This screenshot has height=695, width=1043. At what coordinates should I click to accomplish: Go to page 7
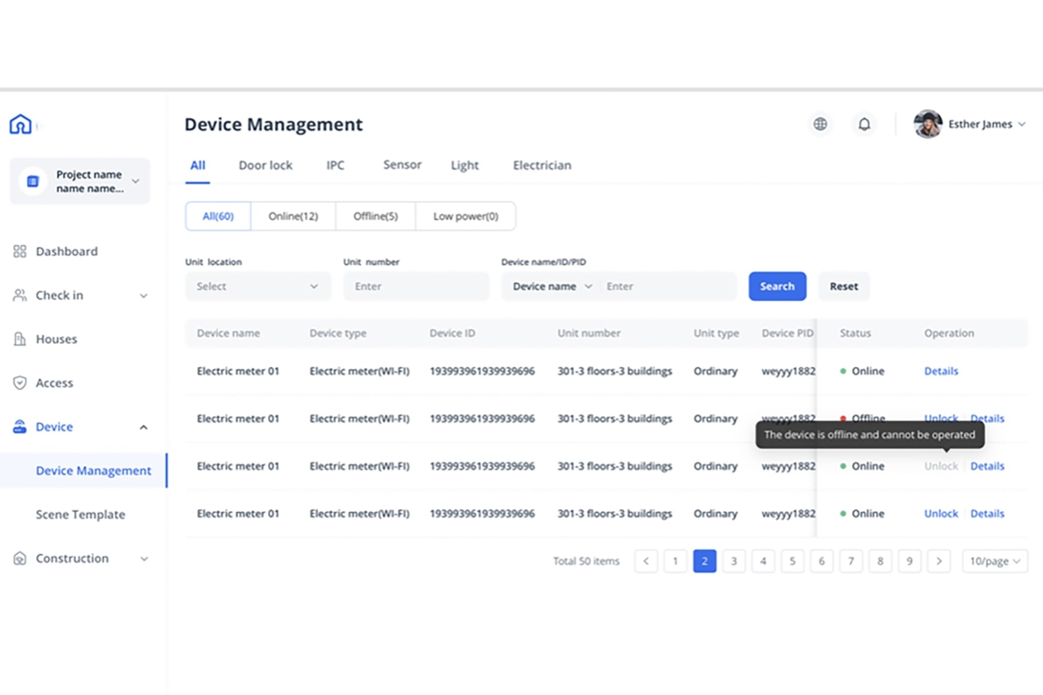(851, 561)
